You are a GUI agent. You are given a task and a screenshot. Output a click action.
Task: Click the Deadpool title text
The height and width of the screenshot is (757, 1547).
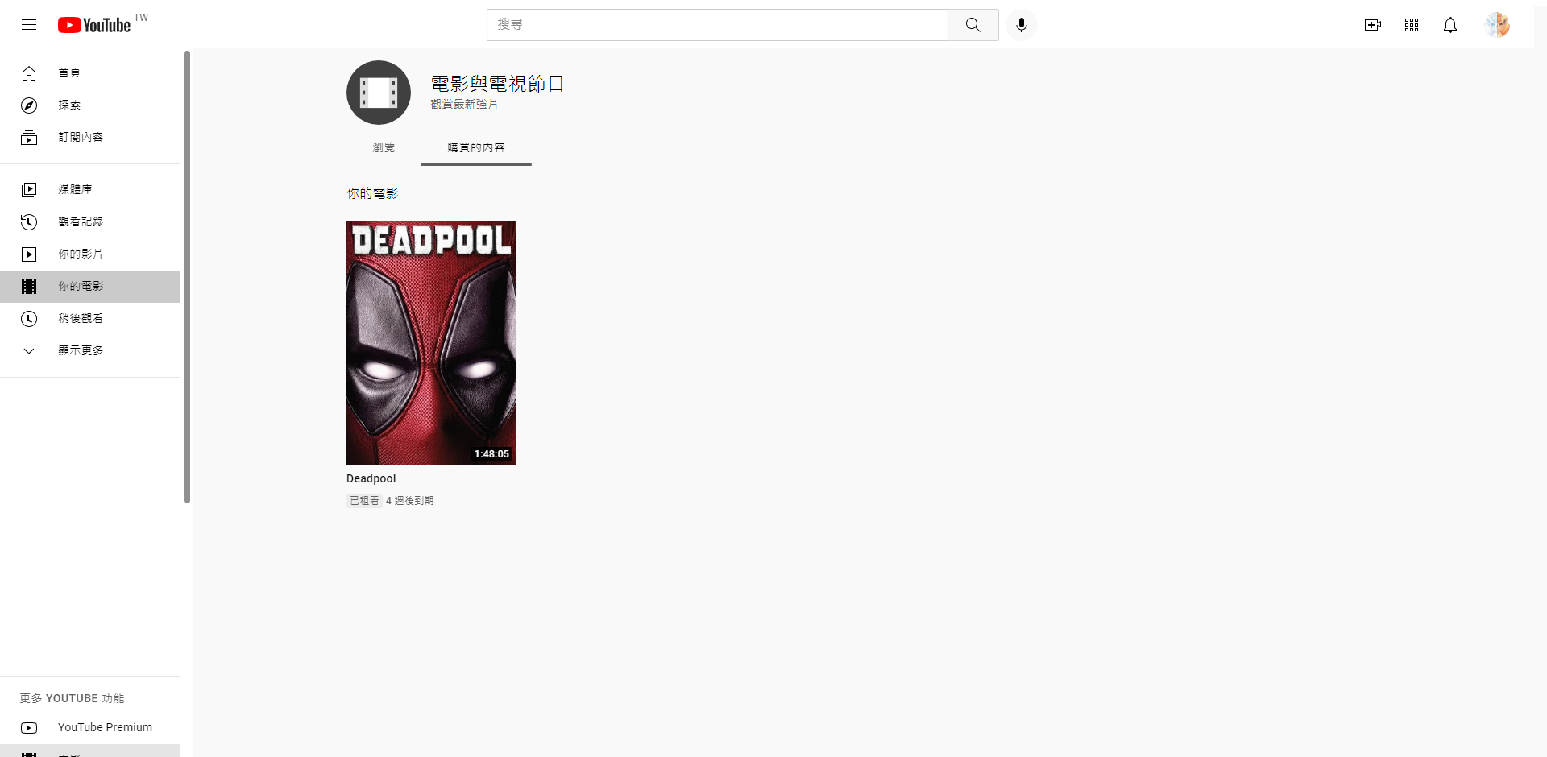371,478
